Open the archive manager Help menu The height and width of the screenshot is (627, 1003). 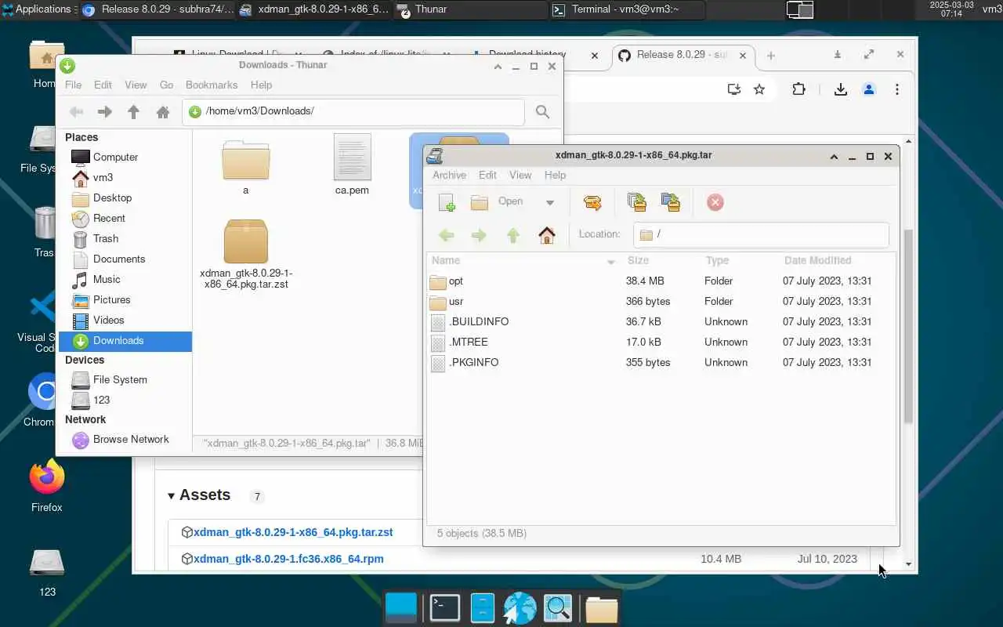pyautogui.click(x=555, y=176)
